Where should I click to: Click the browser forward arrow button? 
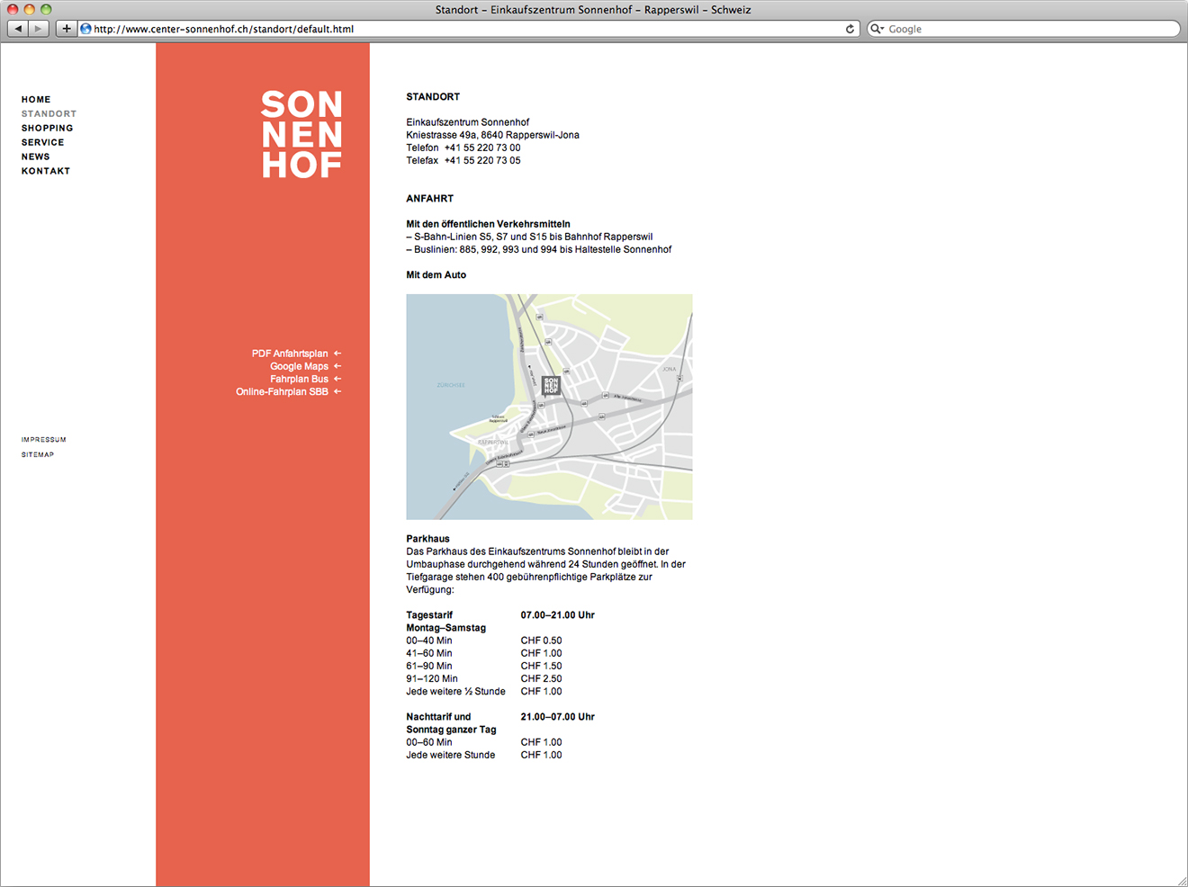[x=38, y=29]
